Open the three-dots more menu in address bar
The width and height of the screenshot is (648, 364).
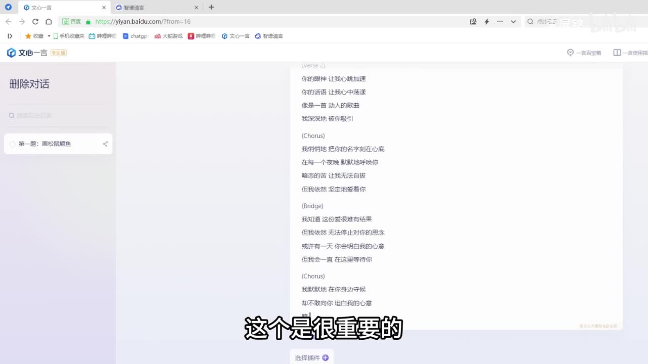pos(500,22)
